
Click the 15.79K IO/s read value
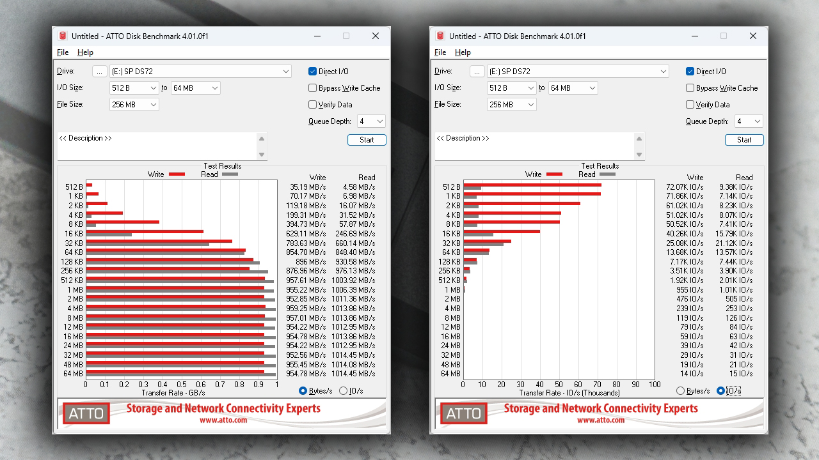coord(735,234)
